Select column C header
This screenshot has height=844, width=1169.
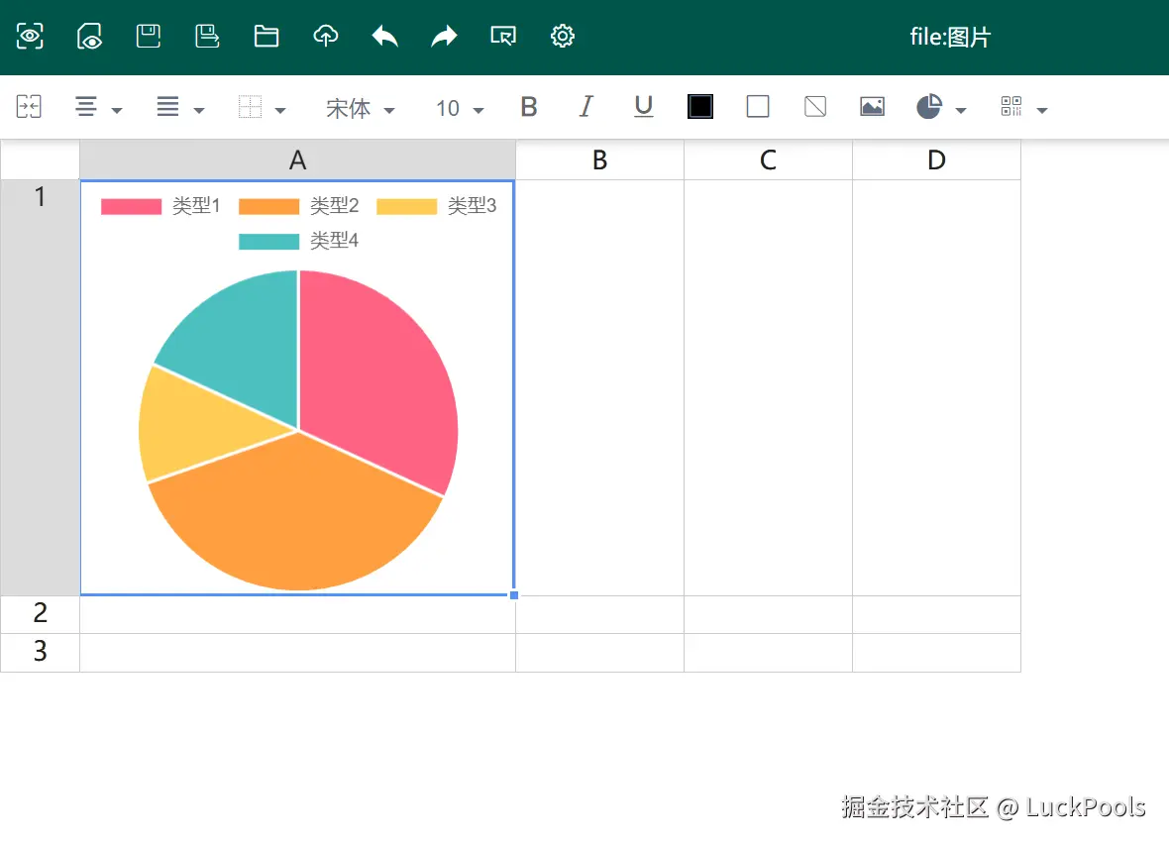point(768,159)
